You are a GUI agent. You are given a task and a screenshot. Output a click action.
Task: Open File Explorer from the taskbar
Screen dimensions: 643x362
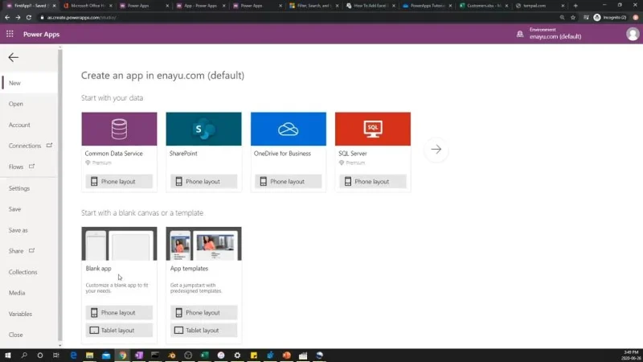tap(90, 356)
